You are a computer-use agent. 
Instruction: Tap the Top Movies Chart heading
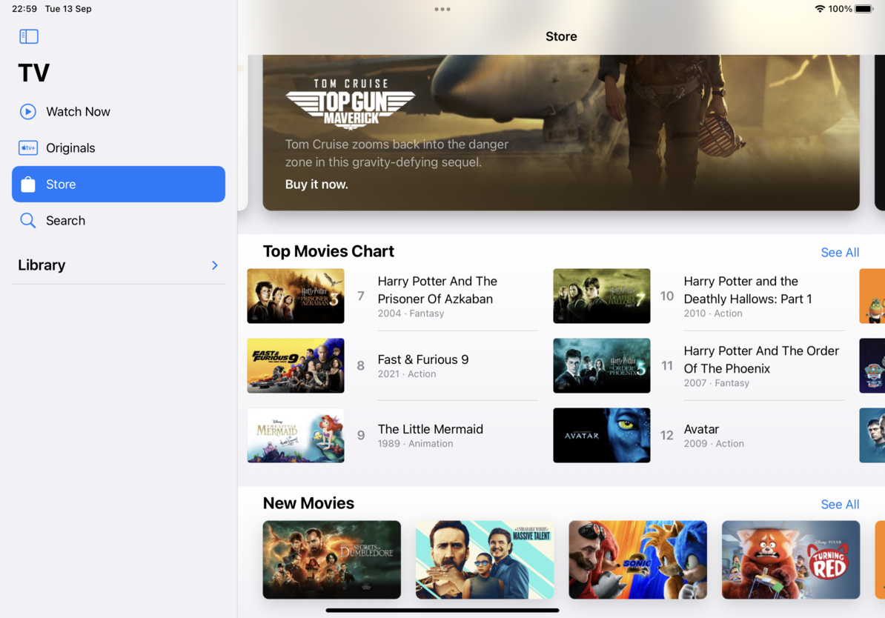point(328,251)
